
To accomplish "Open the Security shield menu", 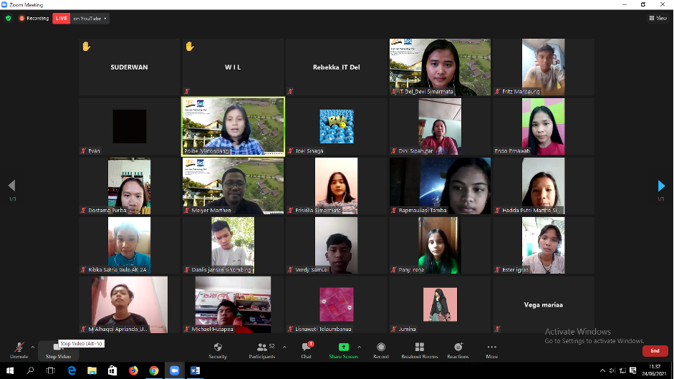I will 218,350.
